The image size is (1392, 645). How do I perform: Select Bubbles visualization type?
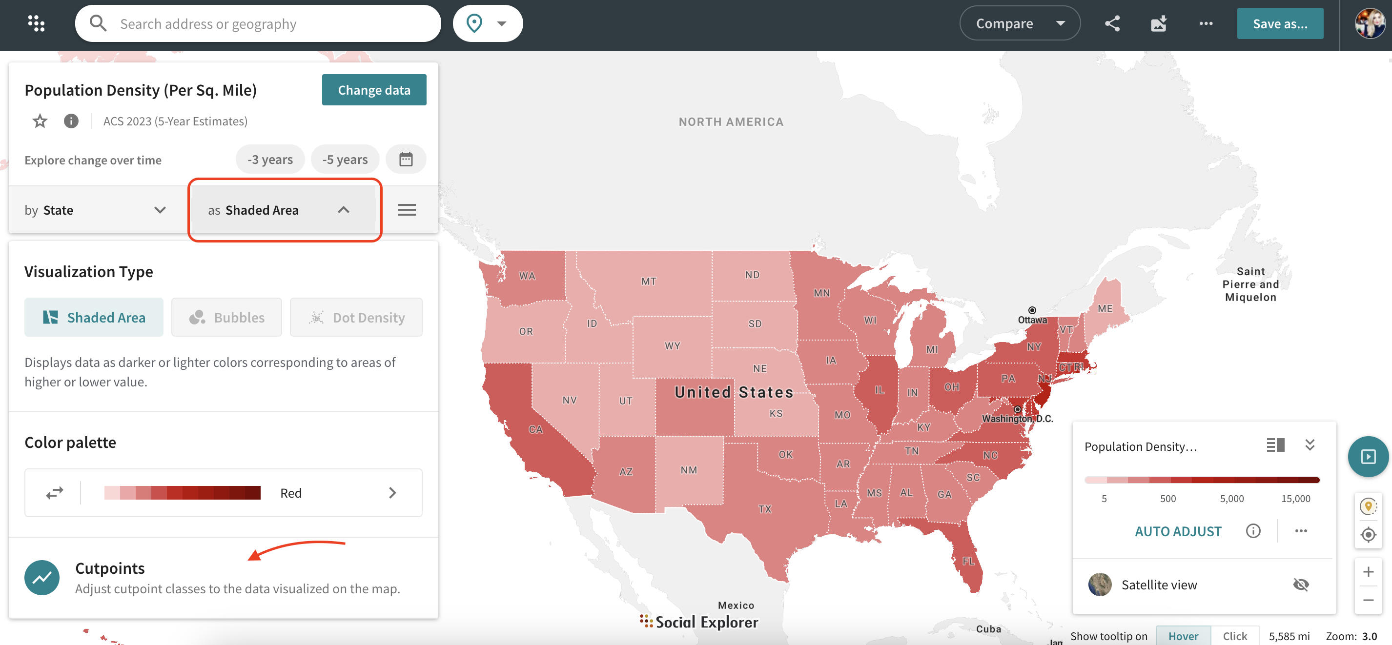point(226,317)
